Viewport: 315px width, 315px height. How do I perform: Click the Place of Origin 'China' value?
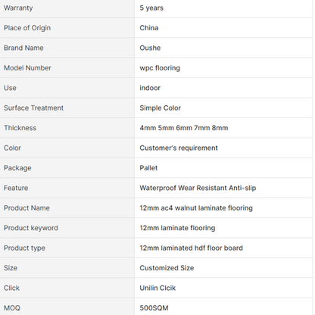(x=149, y=28)
